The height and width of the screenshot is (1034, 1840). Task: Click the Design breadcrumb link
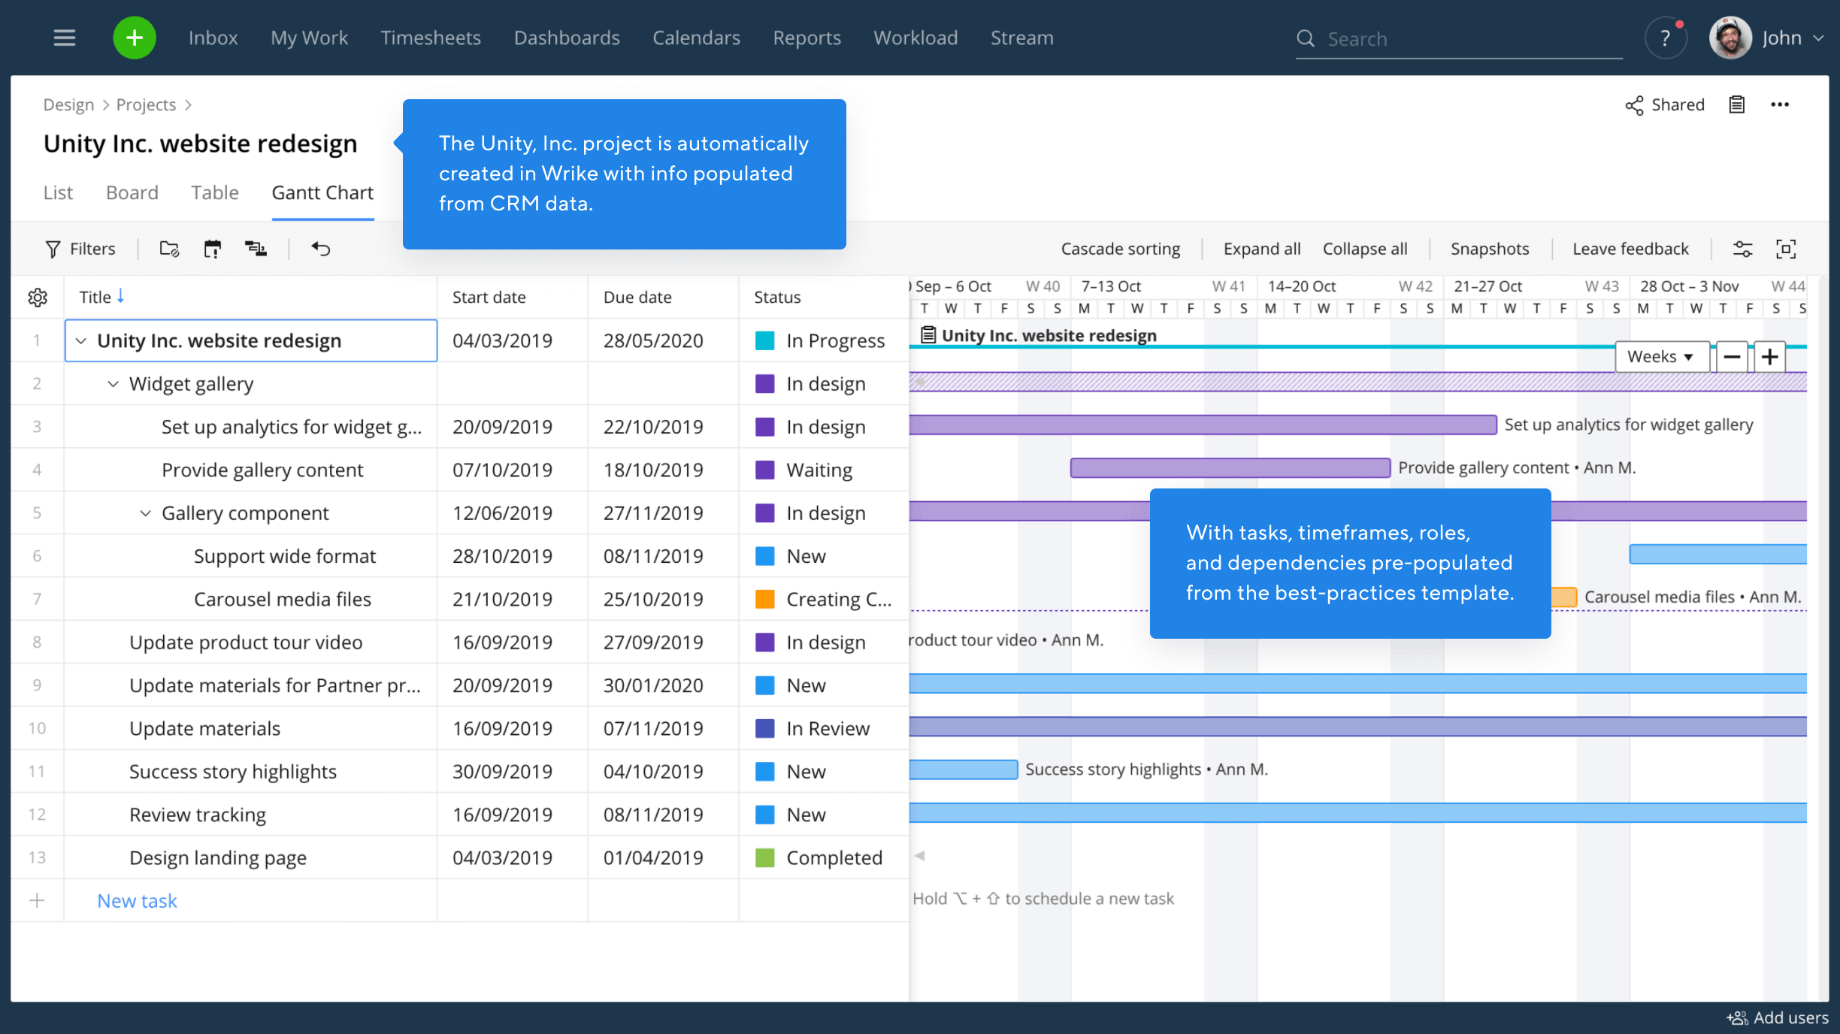point(68,104)
